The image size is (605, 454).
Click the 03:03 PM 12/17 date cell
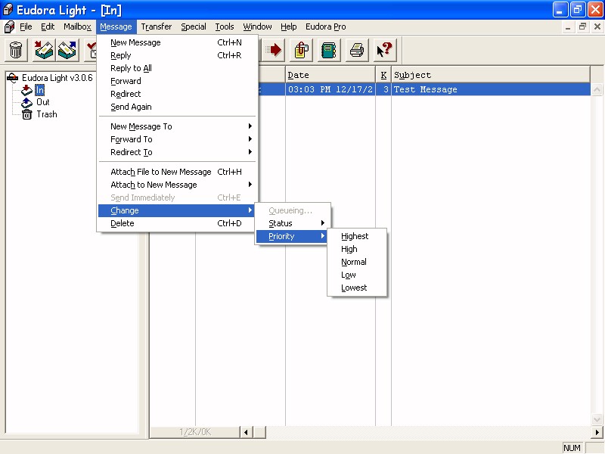point(330,89)
